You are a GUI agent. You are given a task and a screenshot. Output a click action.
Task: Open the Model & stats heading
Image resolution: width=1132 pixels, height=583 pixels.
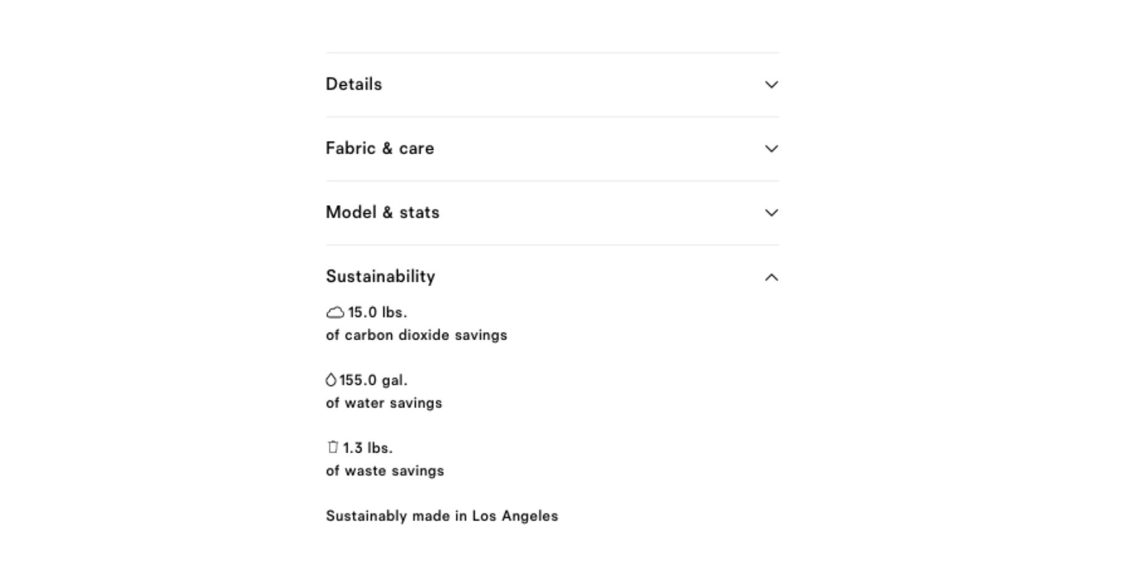pos(382,213)
